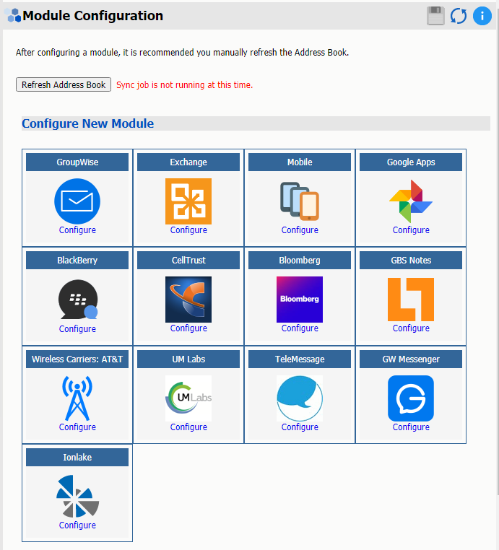
Task: Click the Exchange orange logo icon
Action: click(188, 201)
